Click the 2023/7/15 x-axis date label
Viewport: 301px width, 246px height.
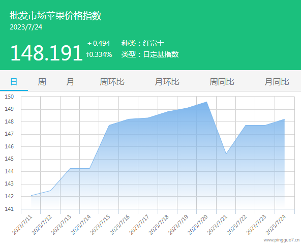(100, 225)
